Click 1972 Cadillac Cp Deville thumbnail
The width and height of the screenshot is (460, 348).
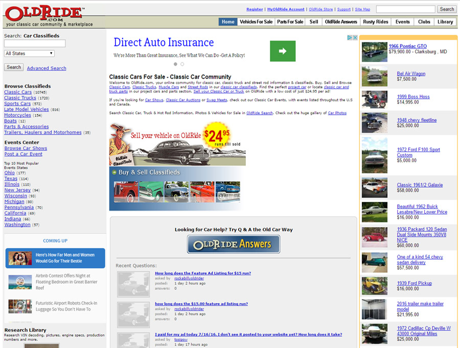374,334
